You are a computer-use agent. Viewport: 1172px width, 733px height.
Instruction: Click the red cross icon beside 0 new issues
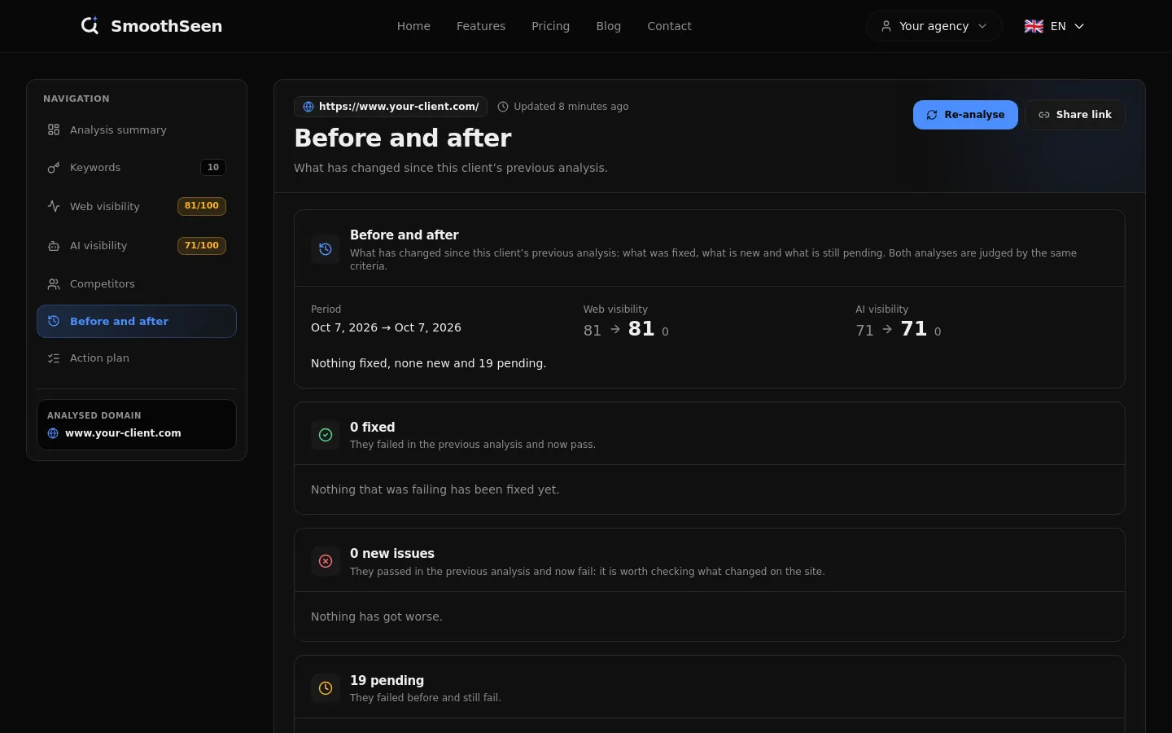pos(326,561)
